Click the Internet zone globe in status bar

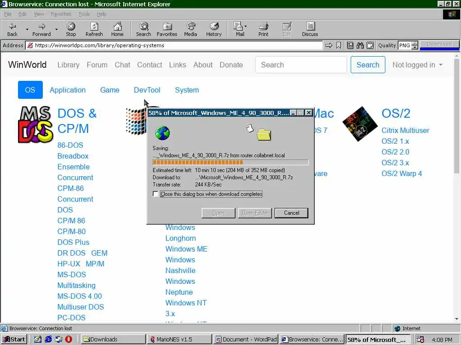[x=397, y=328]
